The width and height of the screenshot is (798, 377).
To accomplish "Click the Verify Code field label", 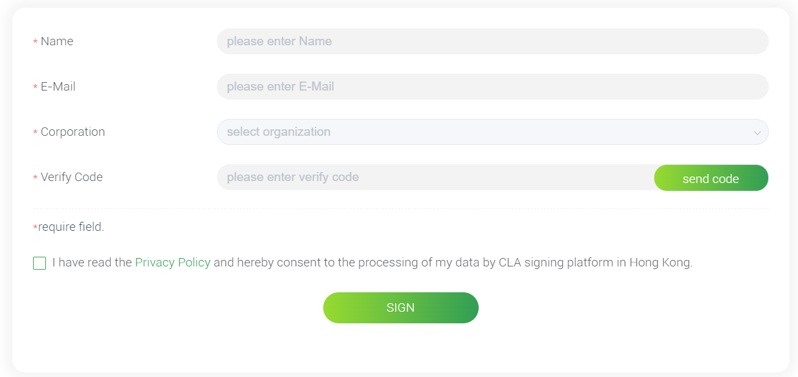I will [71, 177].
